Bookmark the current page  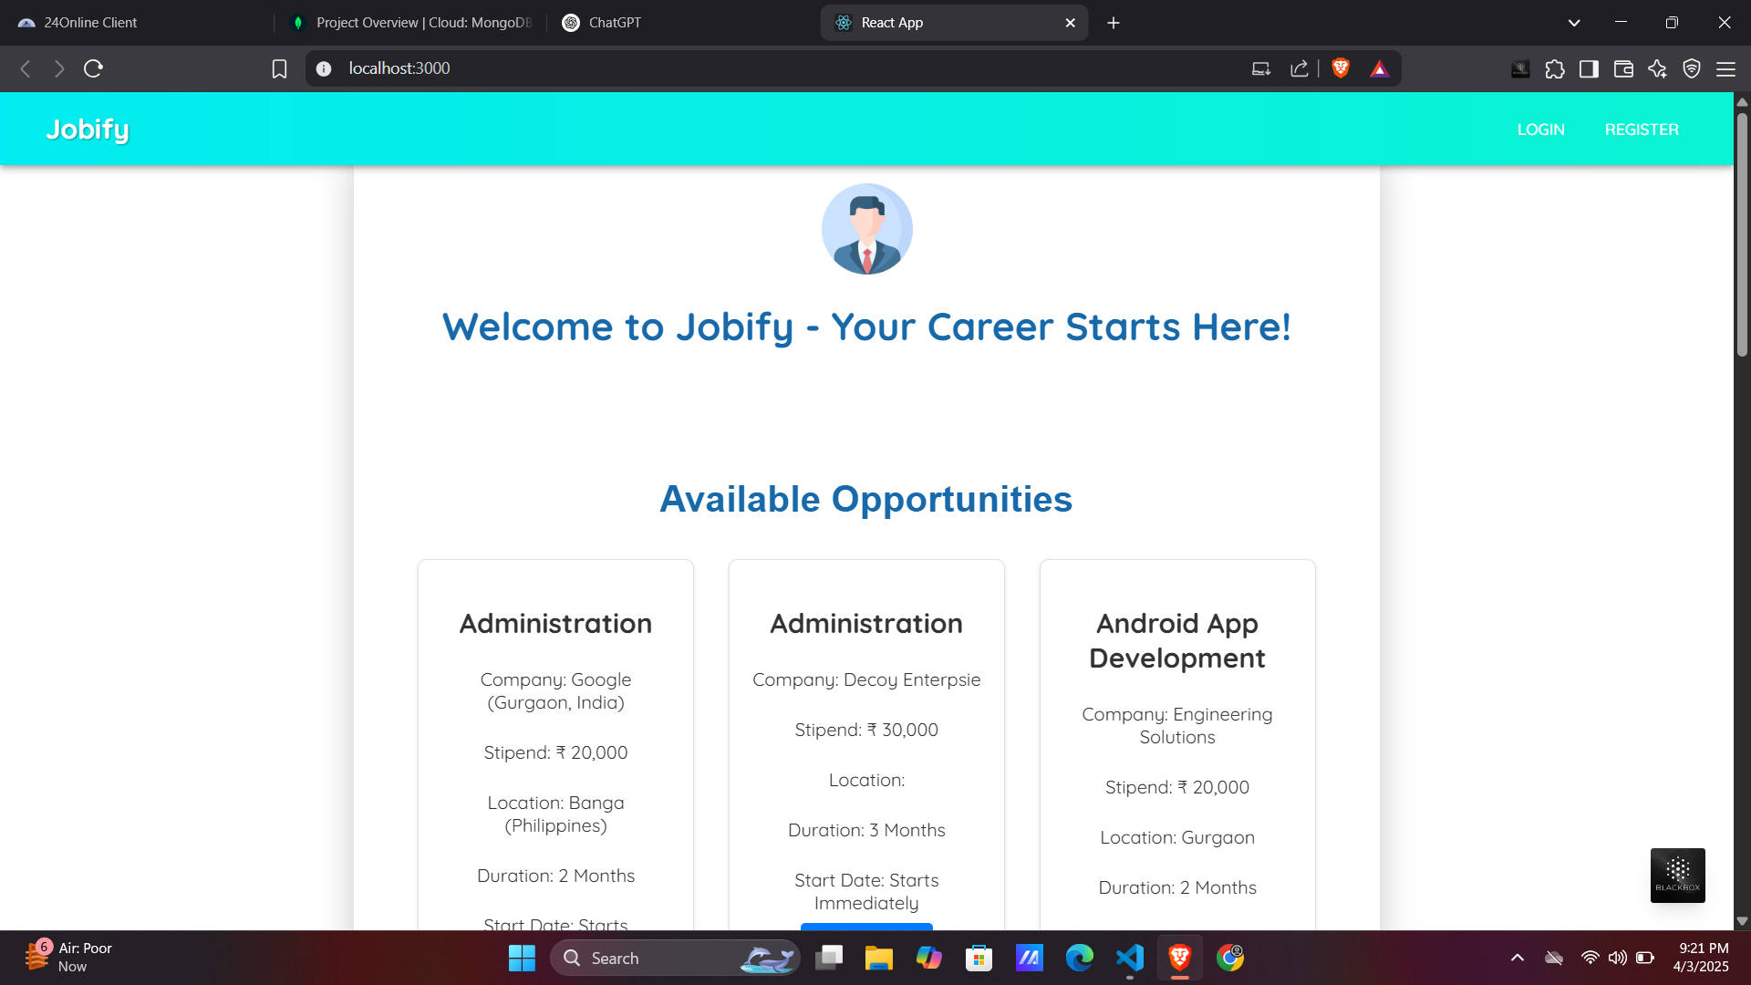point(279,67)
